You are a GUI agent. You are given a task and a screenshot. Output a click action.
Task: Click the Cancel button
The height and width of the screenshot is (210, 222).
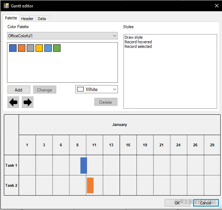[x=206, y=203]
